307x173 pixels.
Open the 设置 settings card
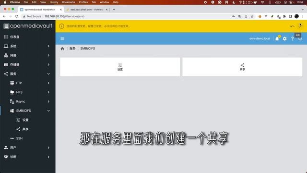[x=120, y=67]
